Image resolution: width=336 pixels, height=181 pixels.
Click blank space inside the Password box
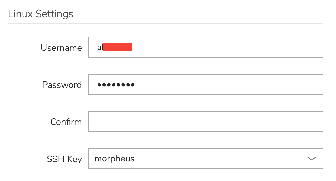click(227, 84)
